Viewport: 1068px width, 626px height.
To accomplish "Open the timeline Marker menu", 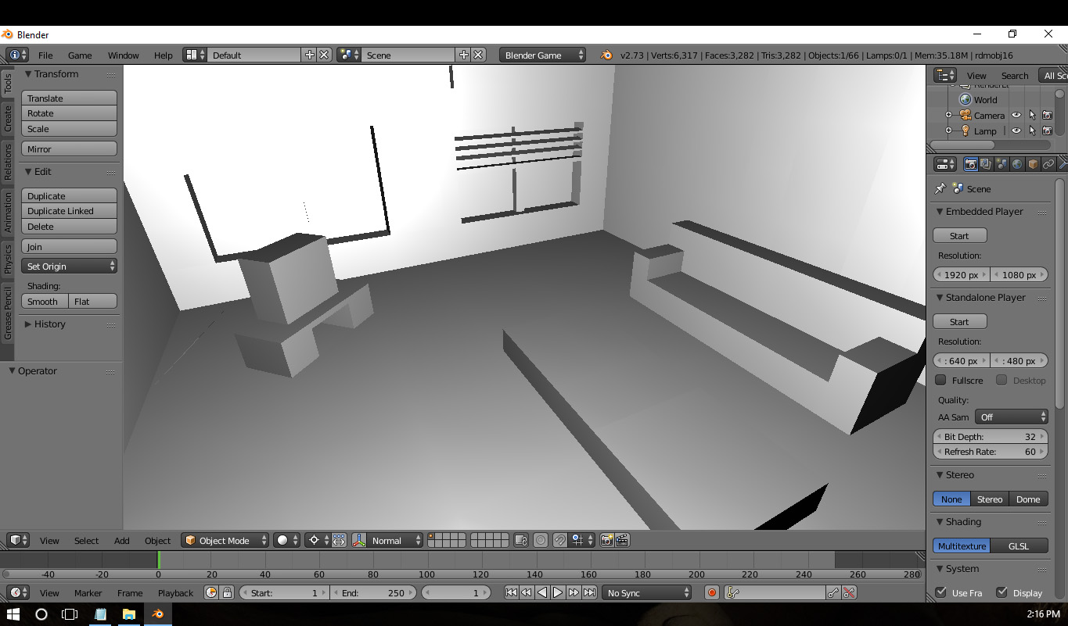I will click(88, 592).
